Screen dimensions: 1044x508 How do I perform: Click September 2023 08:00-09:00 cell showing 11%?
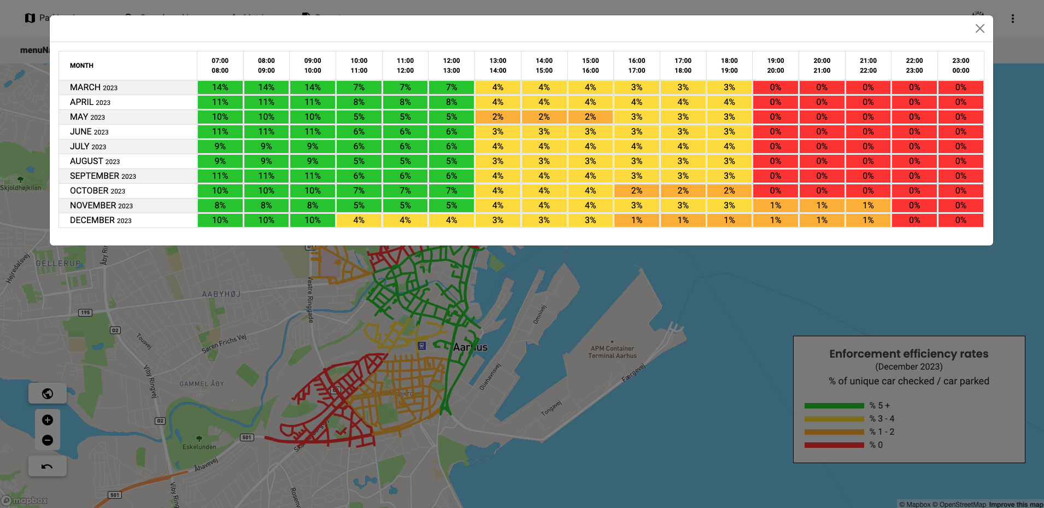[266, 176]
